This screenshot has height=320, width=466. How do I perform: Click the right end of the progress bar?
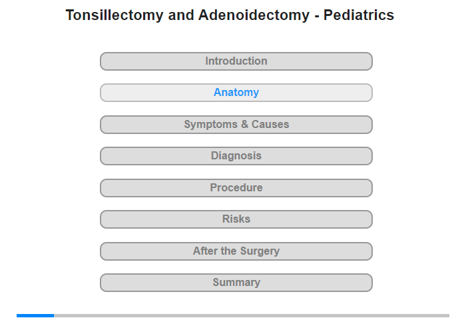click(x=447, y=315)
